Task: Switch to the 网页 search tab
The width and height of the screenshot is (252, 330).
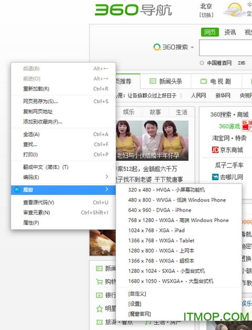Action: [210, 32]
